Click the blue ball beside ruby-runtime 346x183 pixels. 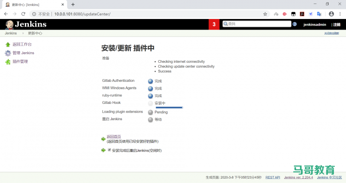[x=150, y=96]
